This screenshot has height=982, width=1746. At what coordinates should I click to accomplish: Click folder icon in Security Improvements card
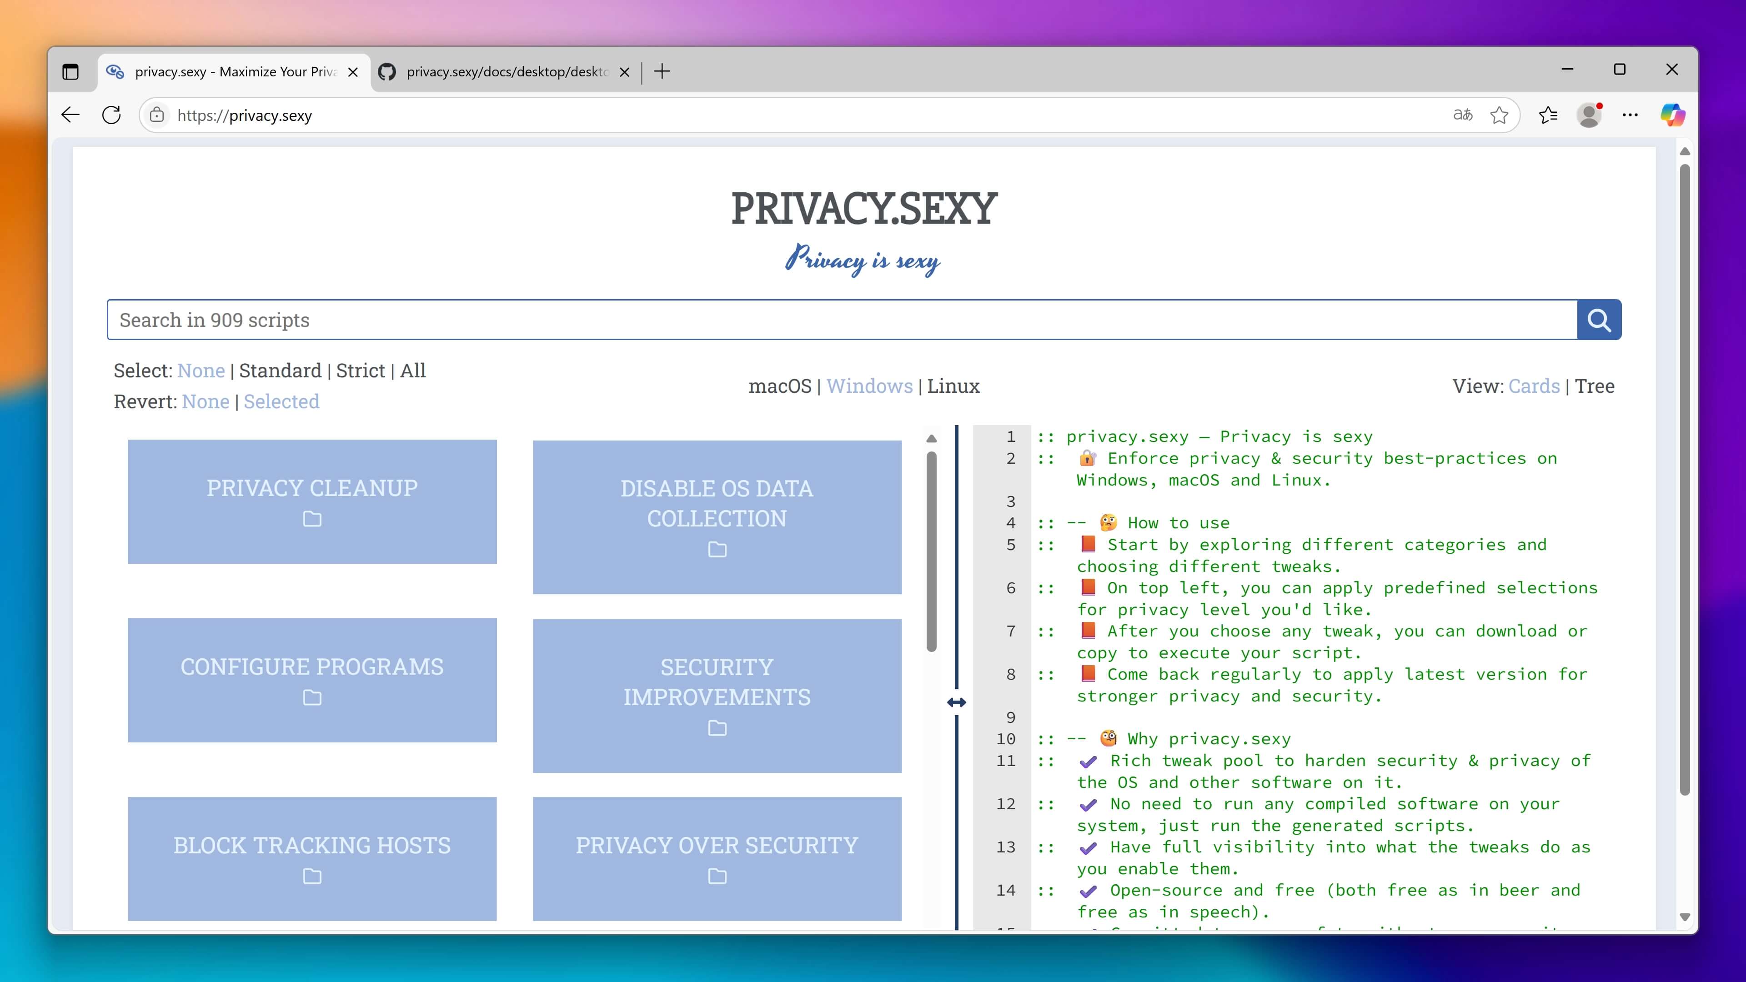pos(717,728)
